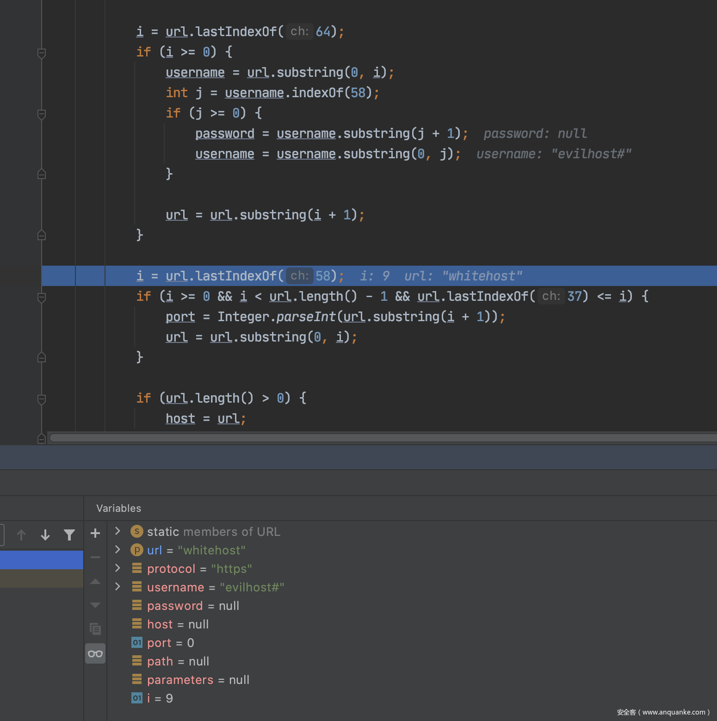Expand the url = "whitehost" variable
The height and width of the screenshot is (721, 717).
pyautogui.click(x=117, y=549)
